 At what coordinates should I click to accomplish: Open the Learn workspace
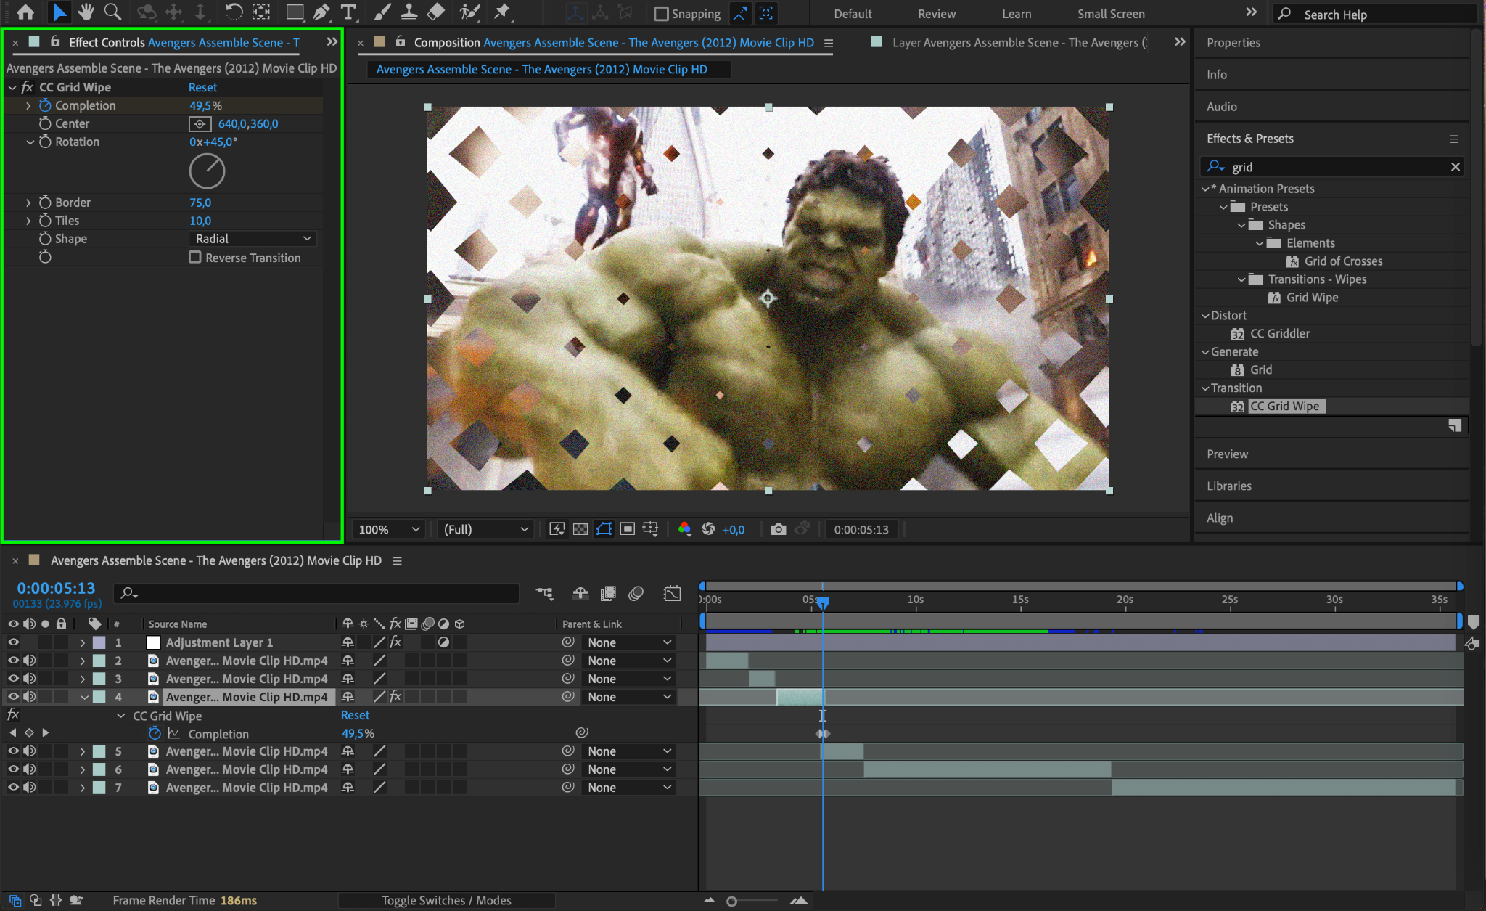(x=1016, y=14)
